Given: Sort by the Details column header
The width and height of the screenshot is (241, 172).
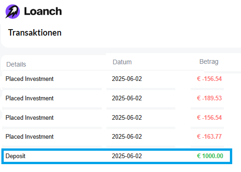Looking at the screenshot, I should (x=16, y=64).
